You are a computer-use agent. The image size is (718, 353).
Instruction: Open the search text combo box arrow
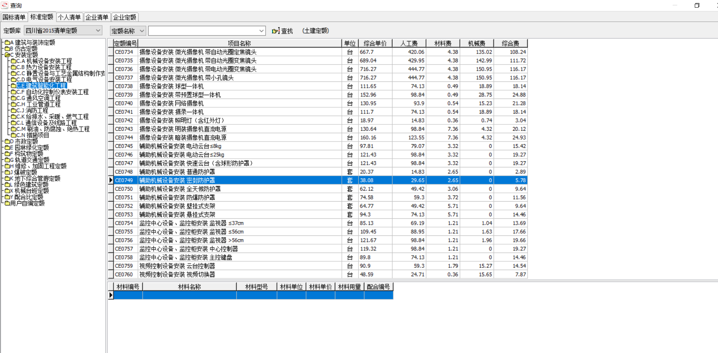[261, 31]
